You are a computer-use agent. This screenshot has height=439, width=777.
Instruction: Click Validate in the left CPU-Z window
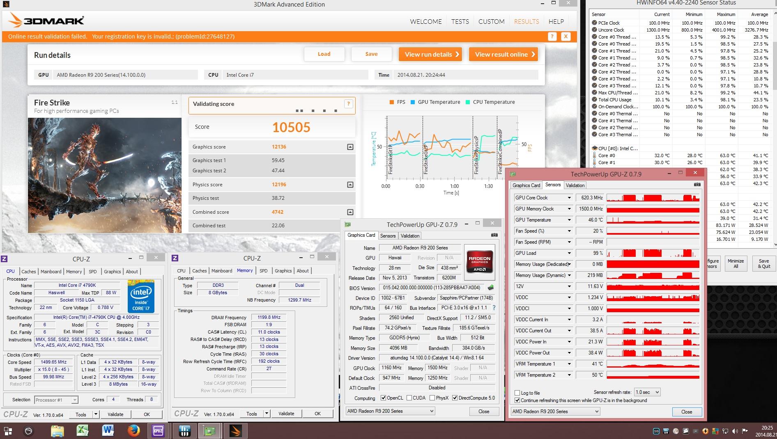(115, 414)
